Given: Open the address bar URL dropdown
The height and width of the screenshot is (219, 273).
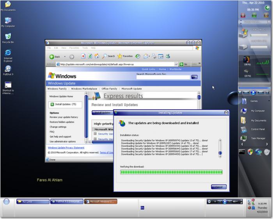Looking at the screenshot, I should (x=177, y=64).
